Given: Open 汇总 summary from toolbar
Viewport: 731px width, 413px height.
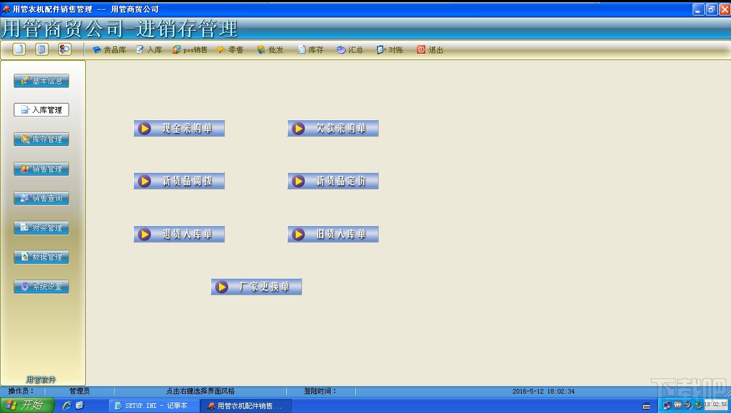Looking at the screenshot, I should tap(350, 50).
